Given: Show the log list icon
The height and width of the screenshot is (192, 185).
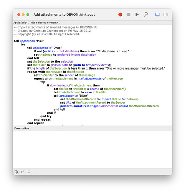Looking at the screenshot, I should [28, 172].
